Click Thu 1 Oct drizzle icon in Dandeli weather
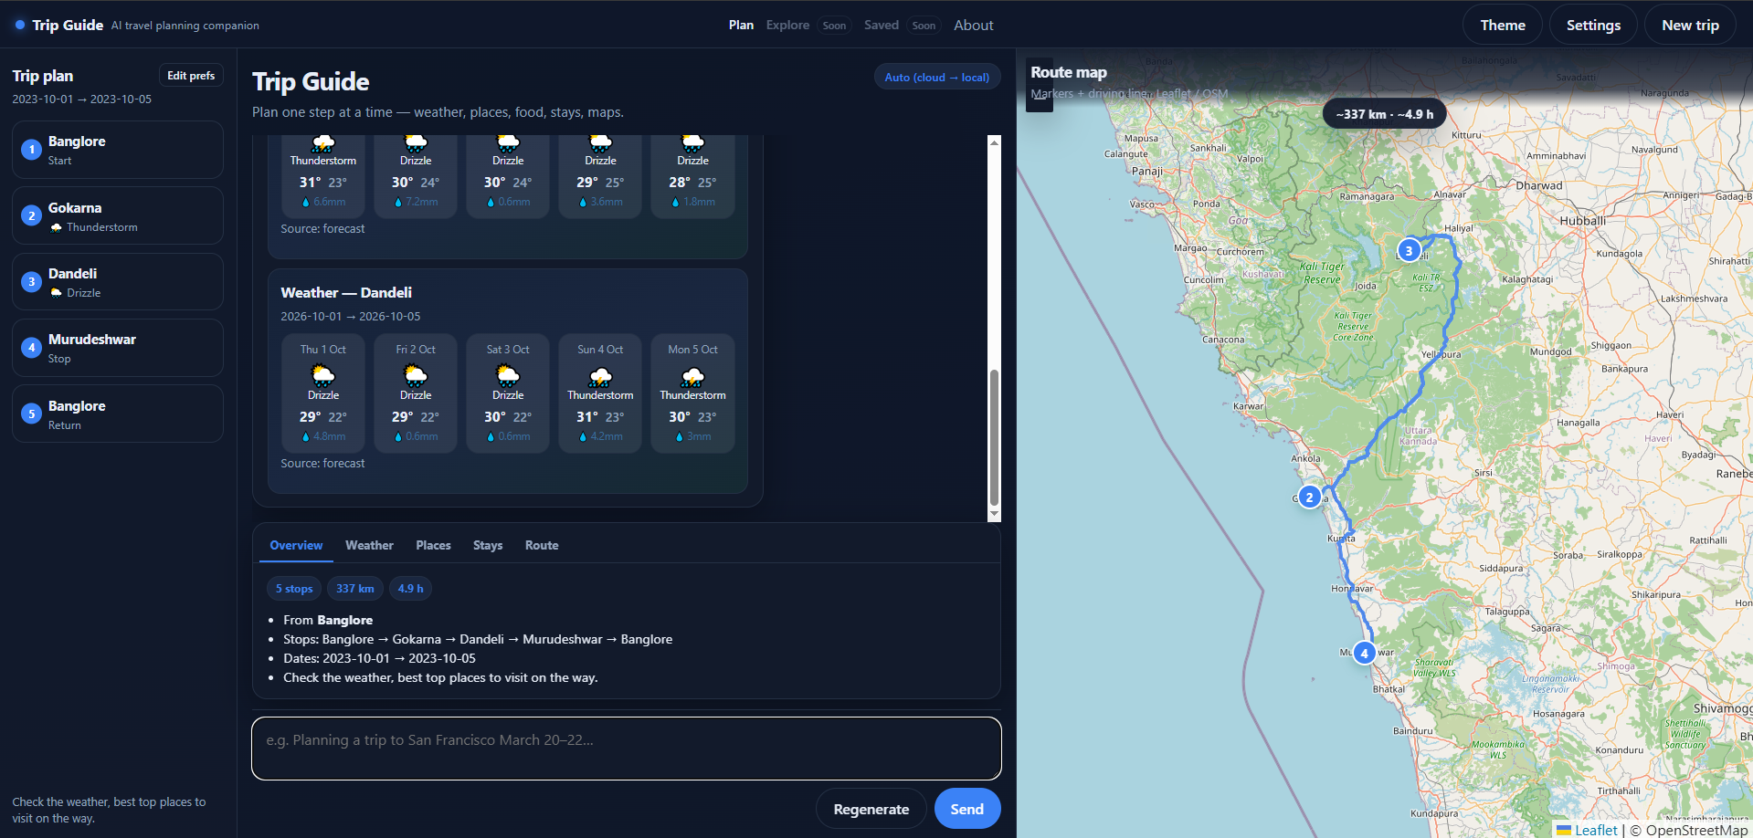 click(323, 375)
